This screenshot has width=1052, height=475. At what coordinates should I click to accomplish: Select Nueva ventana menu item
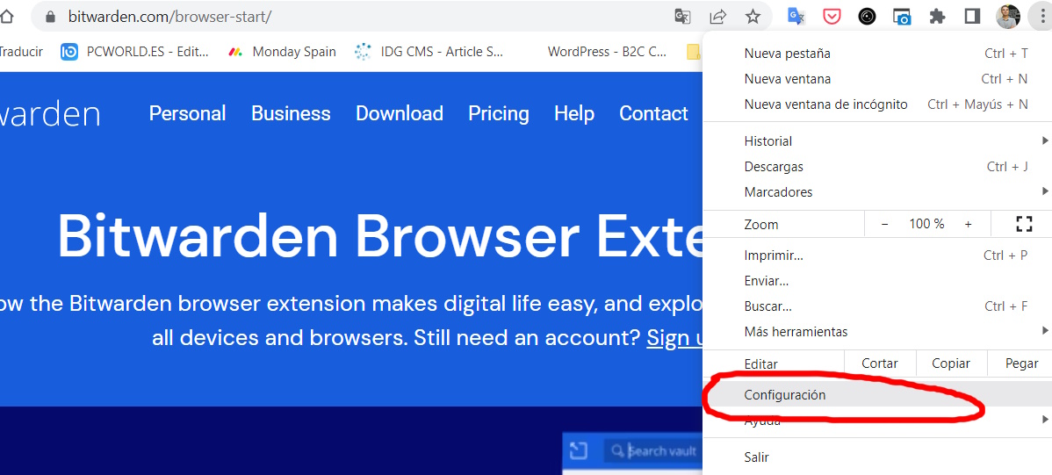pyautogui.click(x=877, y=79)
